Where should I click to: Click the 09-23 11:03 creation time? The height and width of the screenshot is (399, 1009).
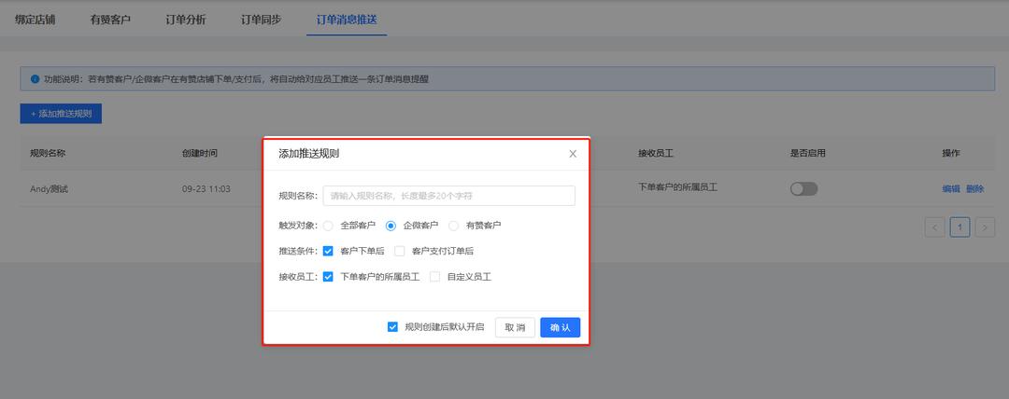[x=206, y=189]
